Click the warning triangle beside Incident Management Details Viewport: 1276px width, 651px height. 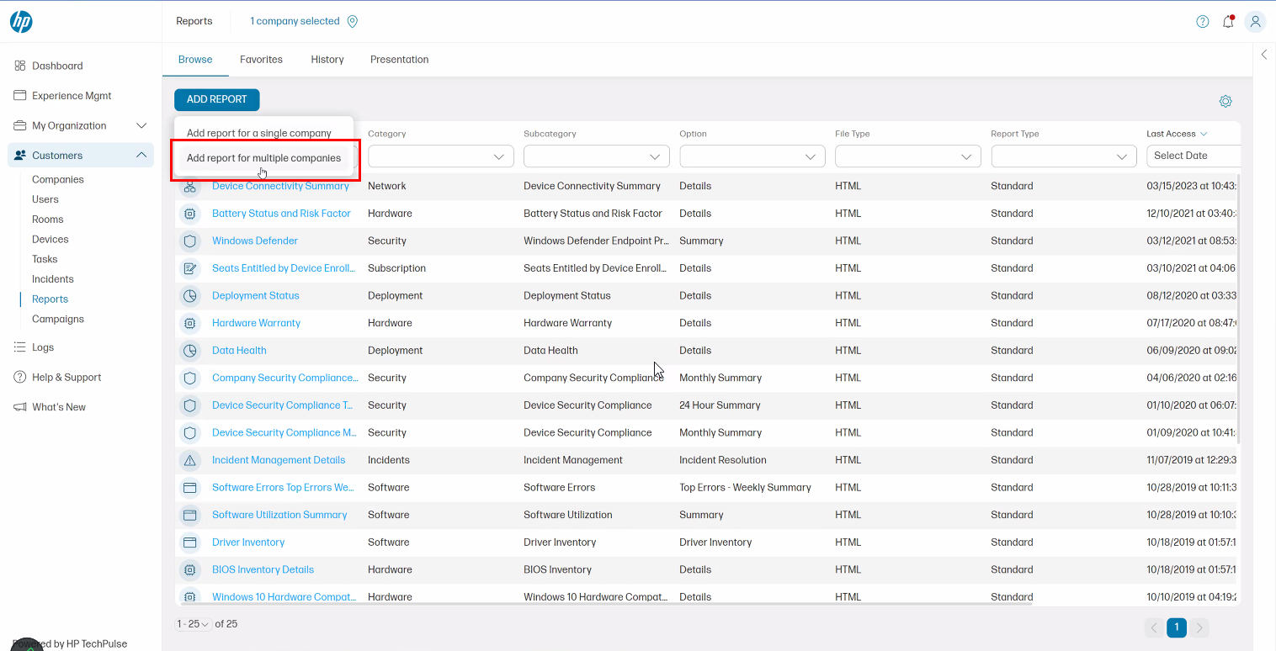(190, 460)
